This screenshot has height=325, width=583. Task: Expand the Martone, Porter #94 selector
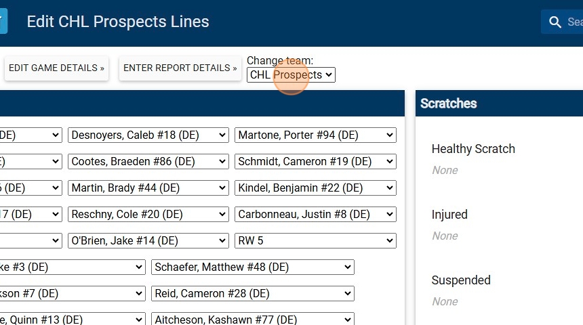(x=315, y=135)
